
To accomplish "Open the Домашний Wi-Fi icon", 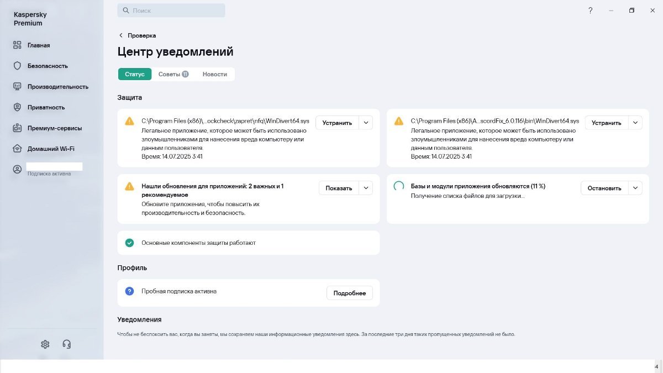I will point(17,149).
